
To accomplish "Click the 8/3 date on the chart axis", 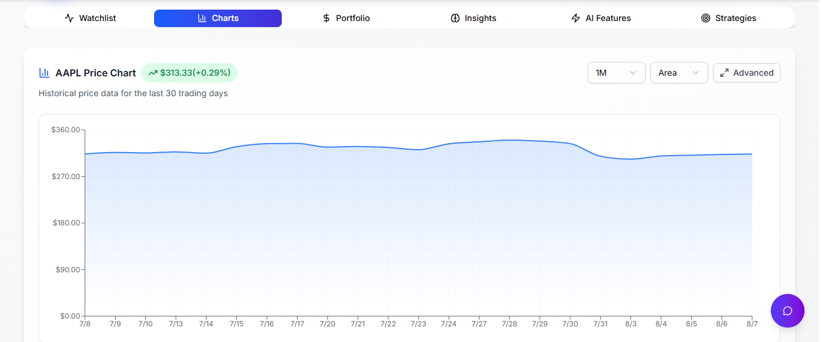I will click(x=631, y=323).
